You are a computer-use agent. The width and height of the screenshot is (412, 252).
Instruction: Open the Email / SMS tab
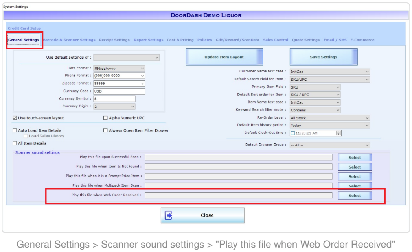[335, 40]
